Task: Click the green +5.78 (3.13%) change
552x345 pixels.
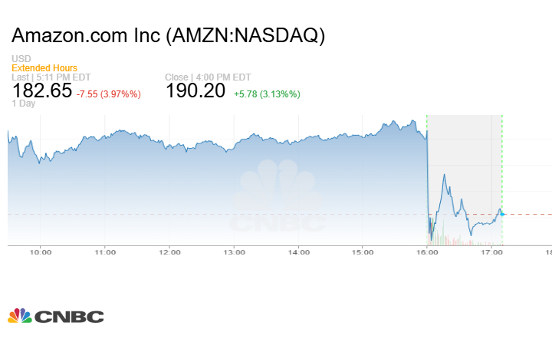Action: (267, 94)
